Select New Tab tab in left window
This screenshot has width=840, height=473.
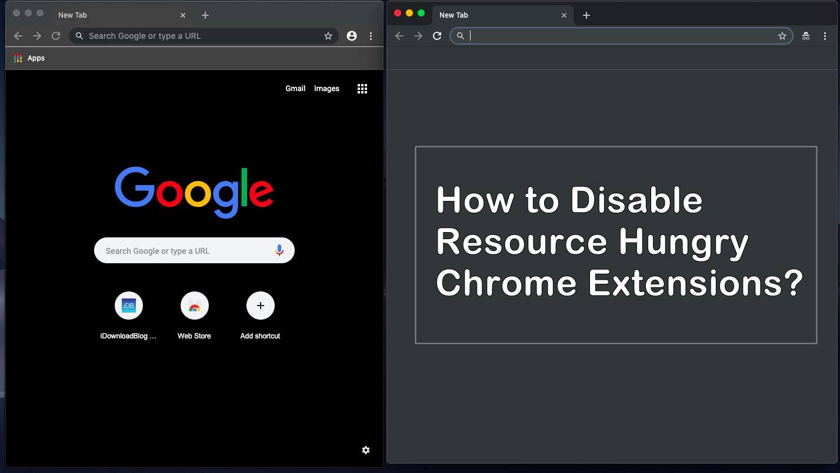(121, 15)
